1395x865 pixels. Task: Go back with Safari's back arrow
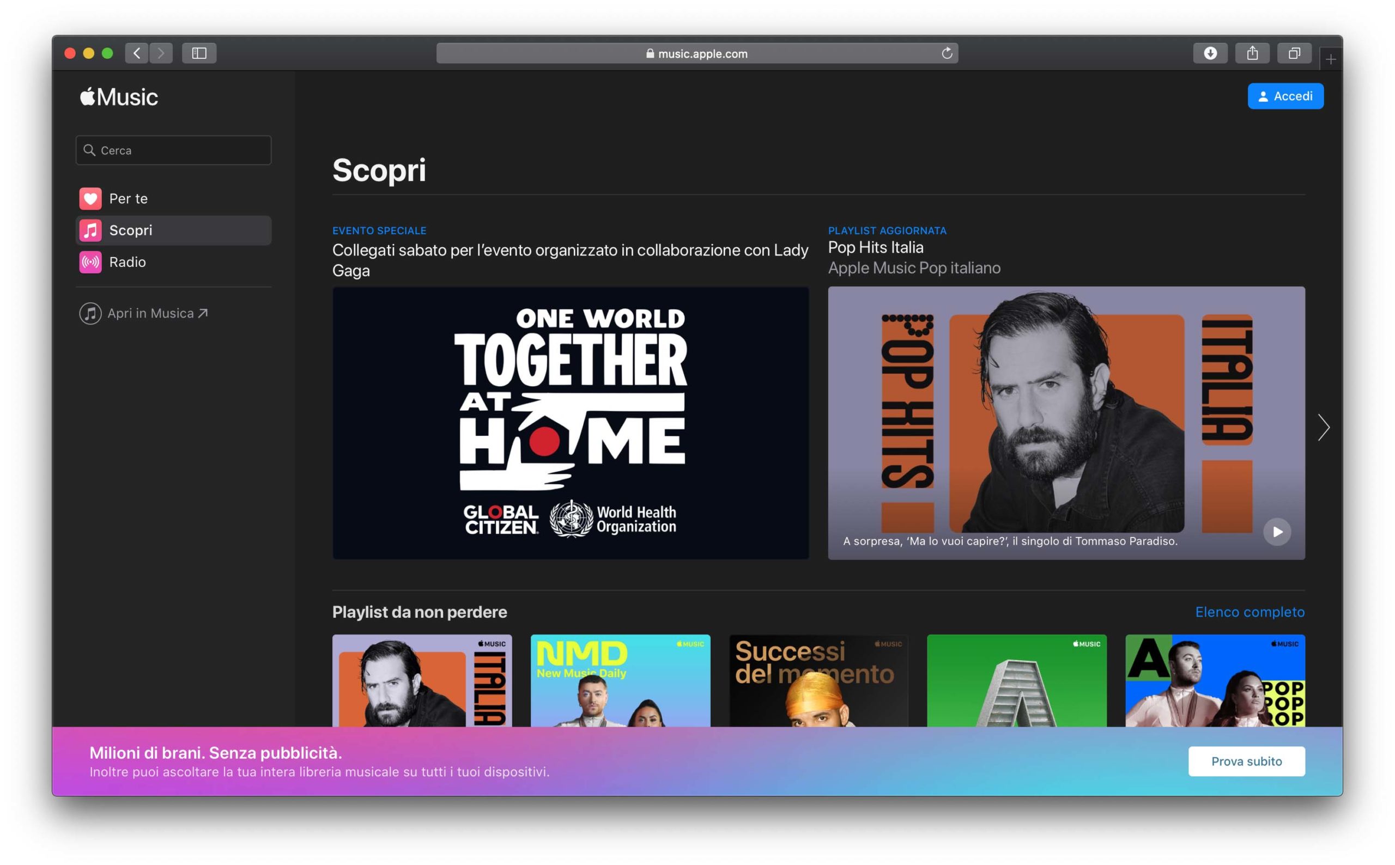[137, 53]
